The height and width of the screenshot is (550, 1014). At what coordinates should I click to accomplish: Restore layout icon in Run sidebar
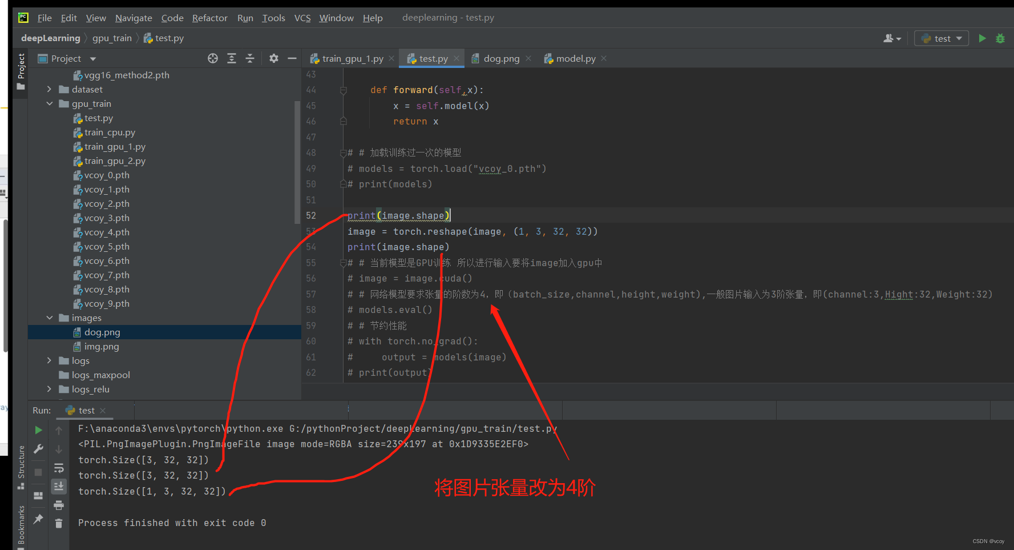[38, 496]
